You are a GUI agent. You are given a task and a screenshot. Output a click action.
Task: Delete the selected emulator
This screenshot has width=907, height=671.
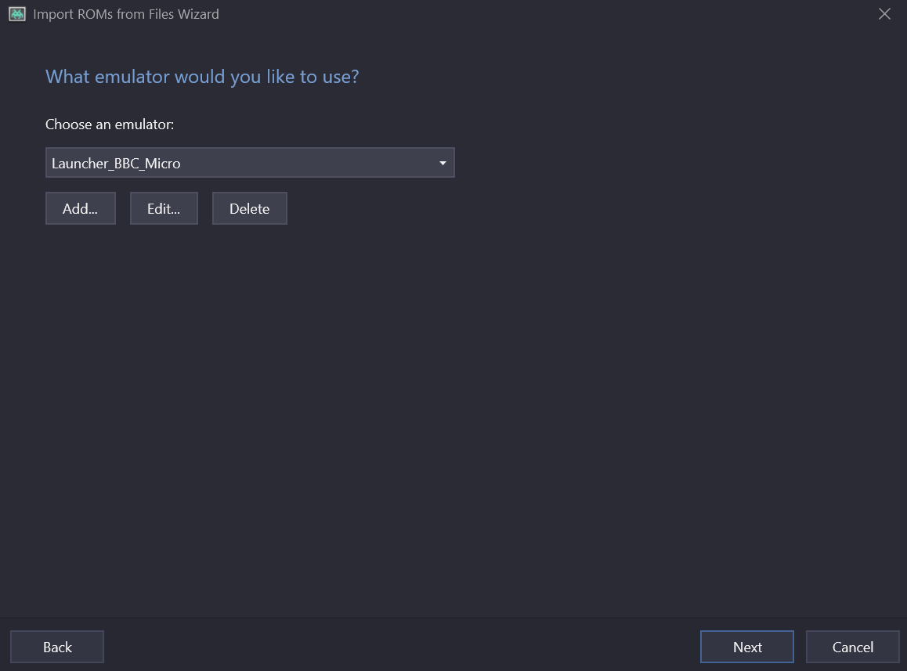tap(249, 209)
